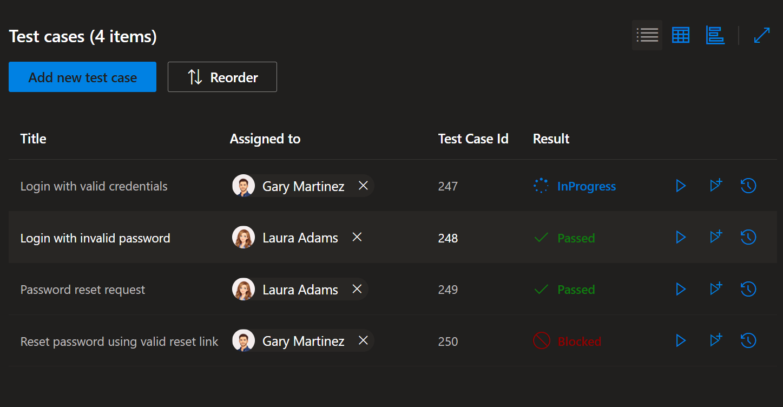Screen dimensions: 783x407
Task: Open 'Login with valid credentials' test case
Action: click(94, 187)
